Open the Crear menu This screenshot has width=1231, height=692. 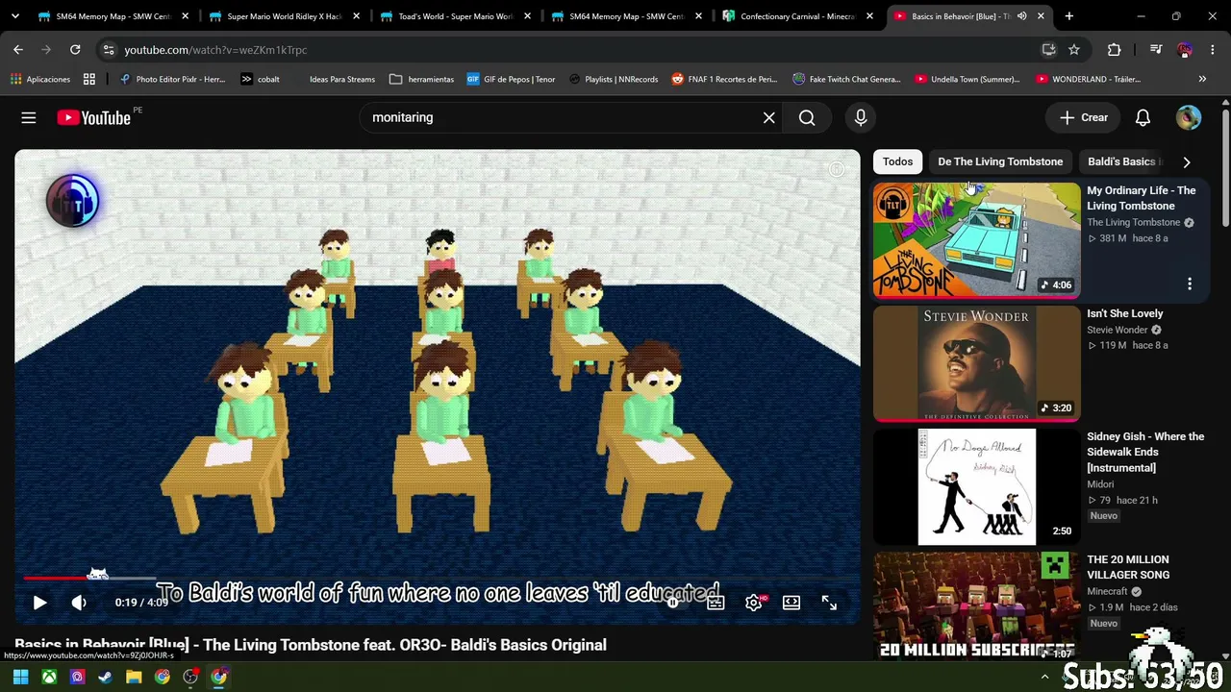pos(1084,117)
